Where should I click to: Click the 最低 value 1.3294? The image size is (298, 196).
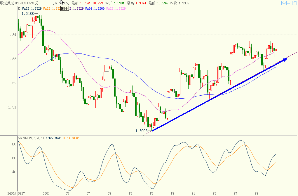[163, 3]
